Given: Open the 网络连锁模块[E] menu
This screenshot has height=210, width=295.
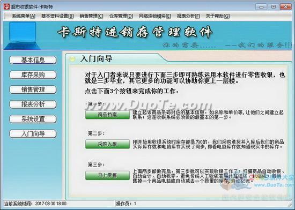Looking at the screenshot, I should [x=155, y=16].
